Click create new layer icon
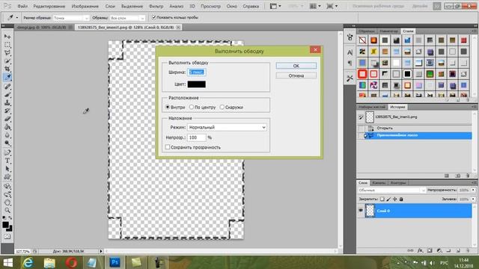The height and width of the screenshot is (269, 479). (x=458, y=250)
